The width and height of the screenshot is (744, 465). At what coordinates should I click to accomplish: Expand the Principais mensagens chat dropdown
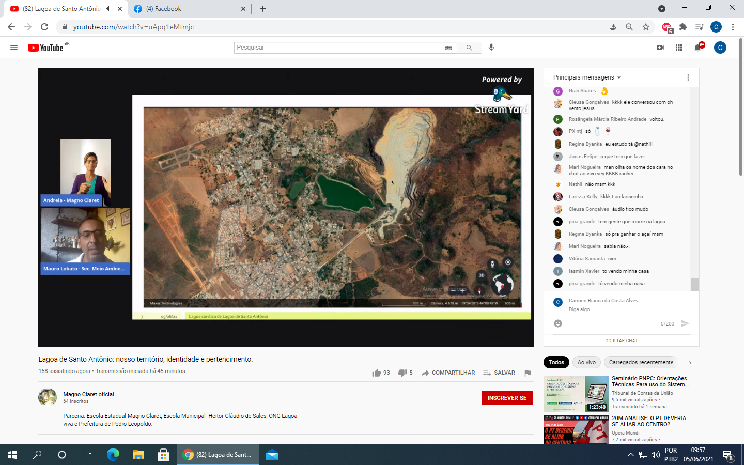[587, 78]
